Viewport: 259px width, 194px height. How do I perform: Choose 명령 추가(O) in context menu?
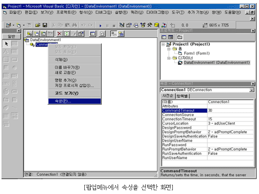(75, 80)
